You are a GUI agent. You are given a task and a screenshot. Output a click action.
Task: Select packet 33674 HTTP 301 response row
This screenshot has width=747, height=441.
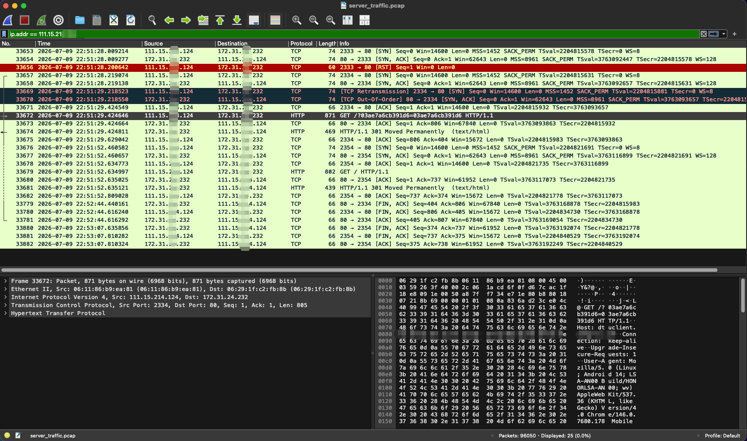[x=373, y=132]
